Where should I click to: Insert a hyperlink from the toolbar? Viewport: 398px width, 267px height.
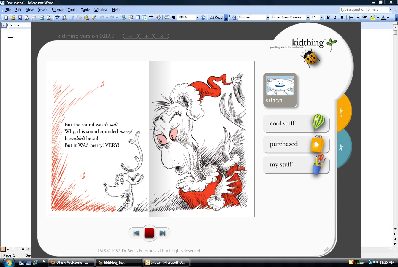coord(124,18)
